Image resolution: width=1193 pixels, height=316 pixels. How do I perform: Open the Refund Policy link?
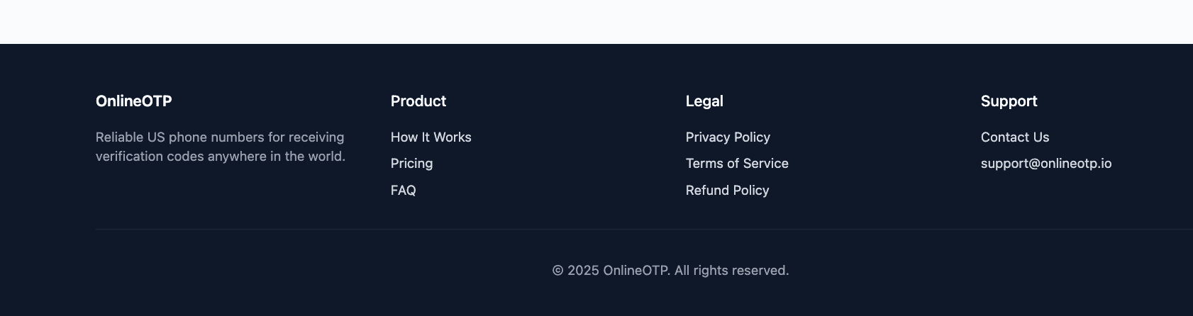click(x=727, y=191)
